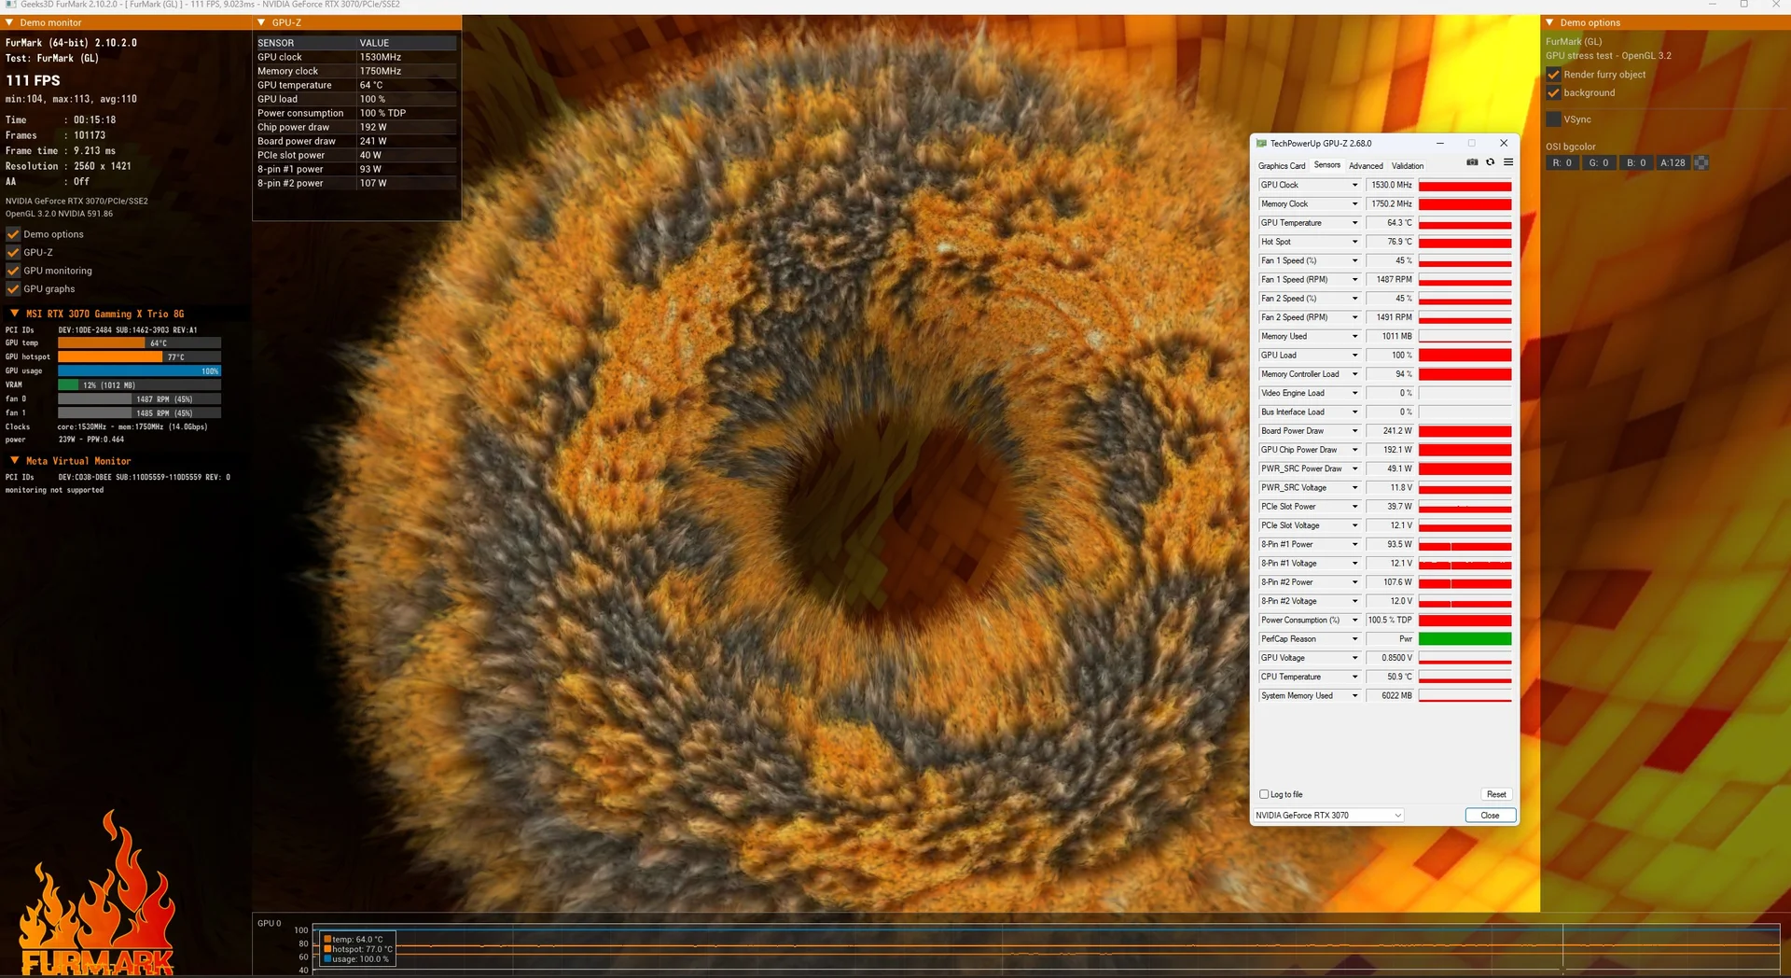This screenshot has width=1791, height=978.
Task: Click the A:128 alpha field
Action: click(1673, 163)
